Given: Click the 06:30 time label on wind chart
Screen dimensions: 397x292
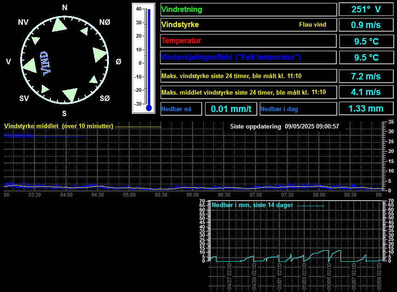Looking at the screenshot, I should pos(224,195).
